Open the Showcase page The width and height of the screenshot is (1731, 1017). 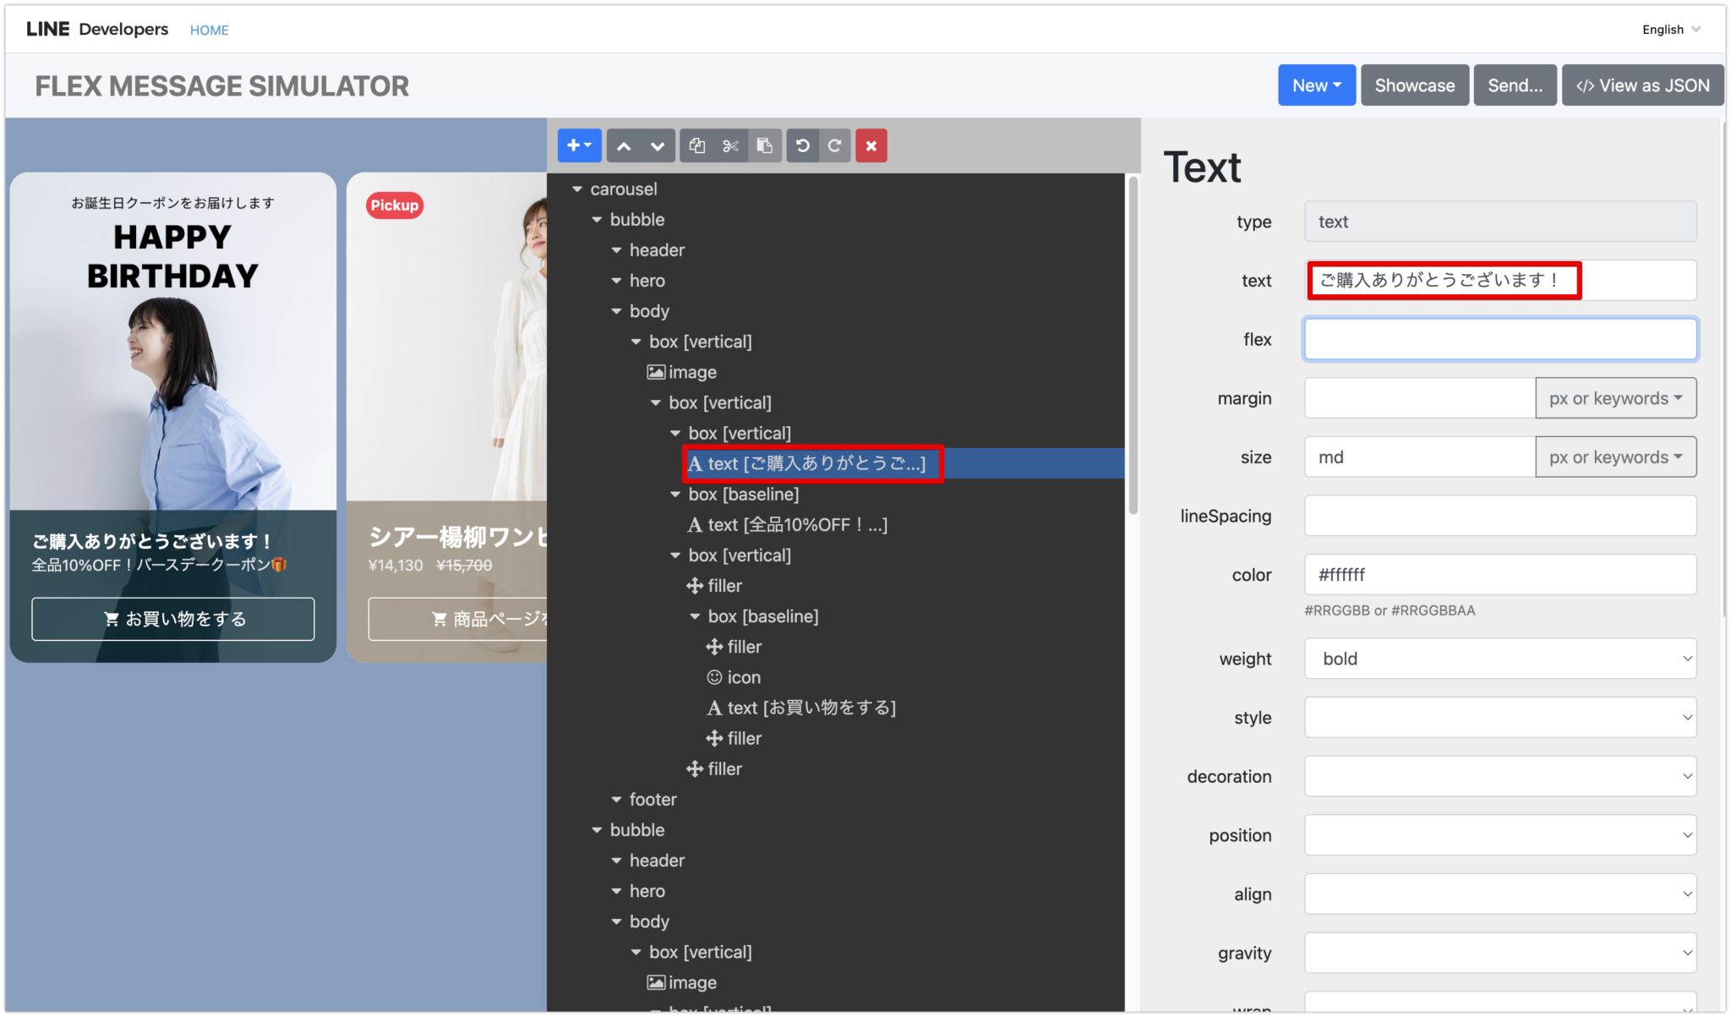point(1414,85)
